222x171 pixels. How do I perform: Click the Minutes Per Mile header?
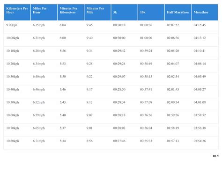pyautogui.click(x=97, y=12)
